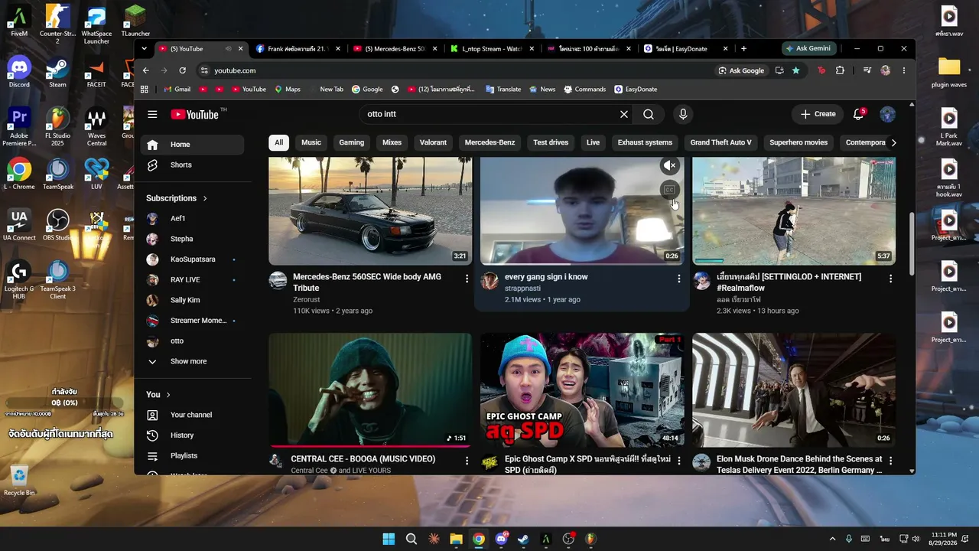Click the Ask Gemini button

(x=808, y=48)
